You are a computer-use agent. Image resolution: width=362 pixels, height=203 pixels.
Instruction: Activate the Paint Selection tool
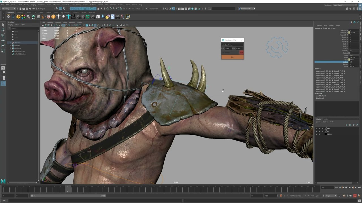point(3,35)
